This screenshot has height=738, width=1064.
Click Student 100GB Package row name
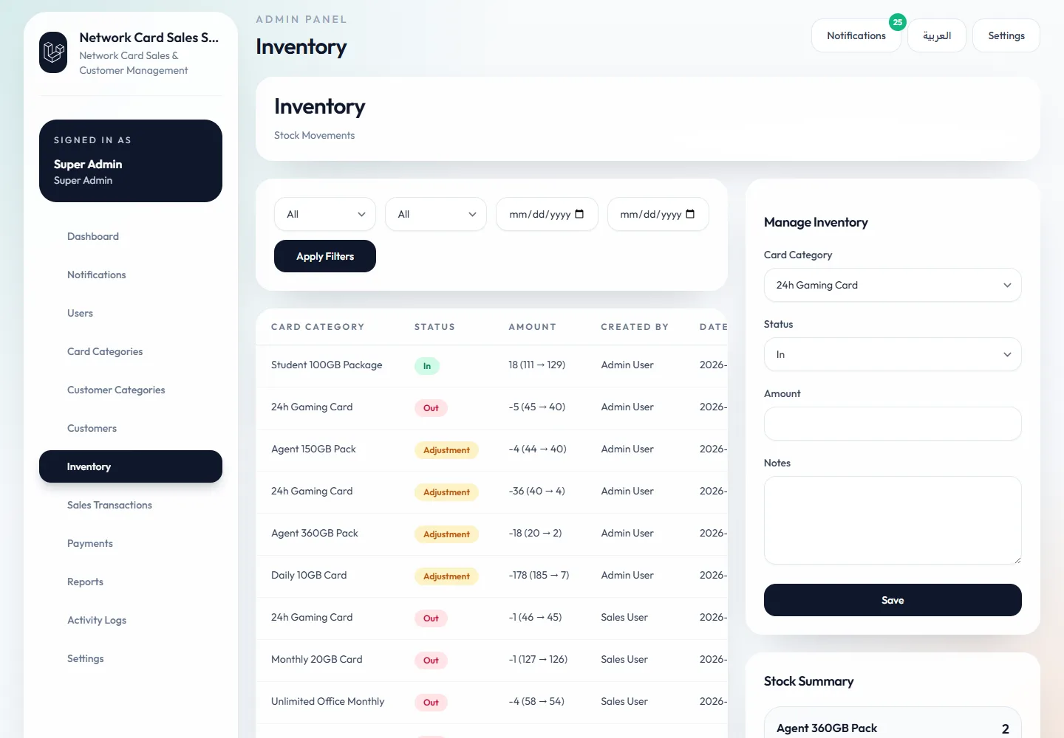(327, 365)
